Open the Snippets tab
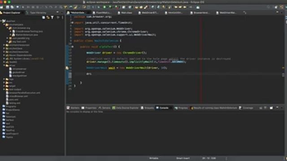This screenshot has width=287, height=161. [148, 108]
